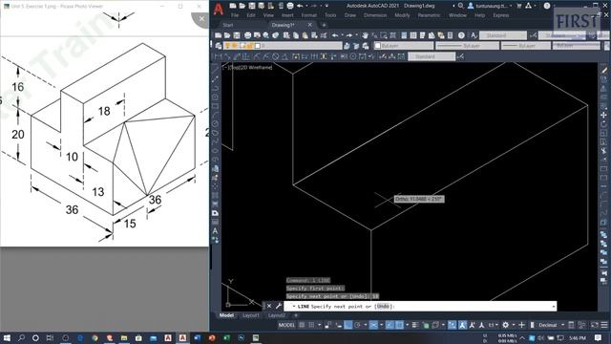Open the Dimension menu
611x344 pixels.
coord(375,15)
